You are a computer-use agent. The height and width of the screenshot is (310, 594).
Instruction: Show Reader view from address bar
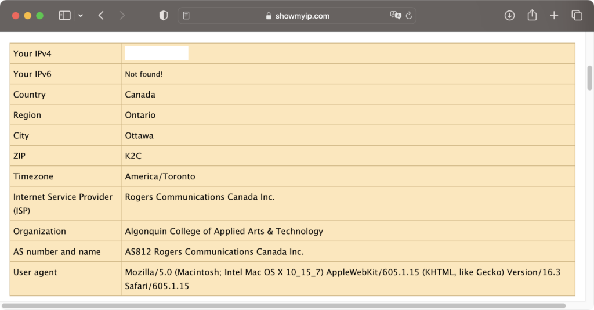coord(186,16)
